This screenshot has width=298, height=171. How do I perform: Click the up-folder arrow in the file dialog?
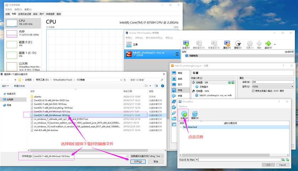click(15, 80)
